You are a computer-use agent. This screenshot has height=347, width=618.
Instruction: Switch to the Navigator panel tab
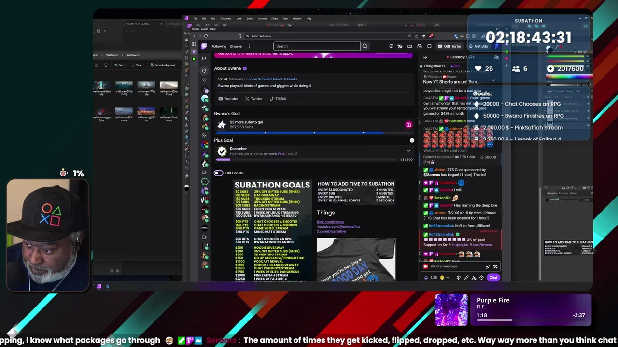(552, 193)
